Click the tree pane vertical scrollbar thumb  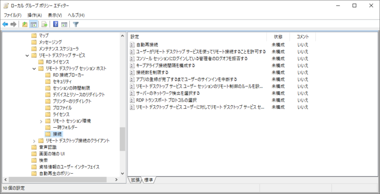click(123, 139)
